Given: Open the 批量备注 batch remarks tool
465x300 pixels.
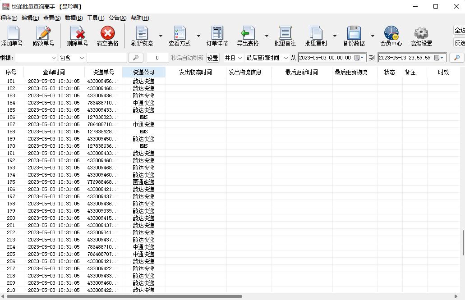Looking at the screenshot, I should click(285, 36).
